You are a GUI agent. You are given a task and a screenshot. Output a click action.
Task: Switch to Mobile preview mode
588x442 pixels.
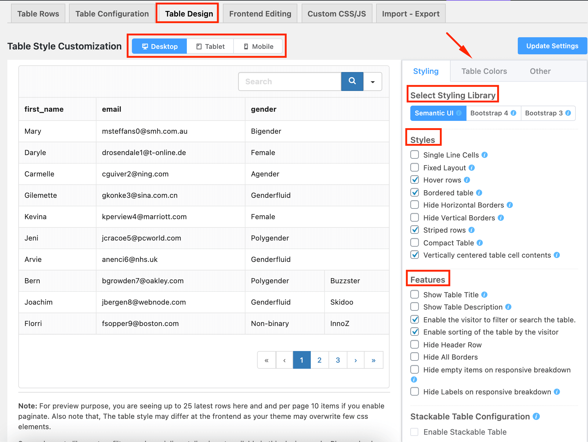coord(258,46)
